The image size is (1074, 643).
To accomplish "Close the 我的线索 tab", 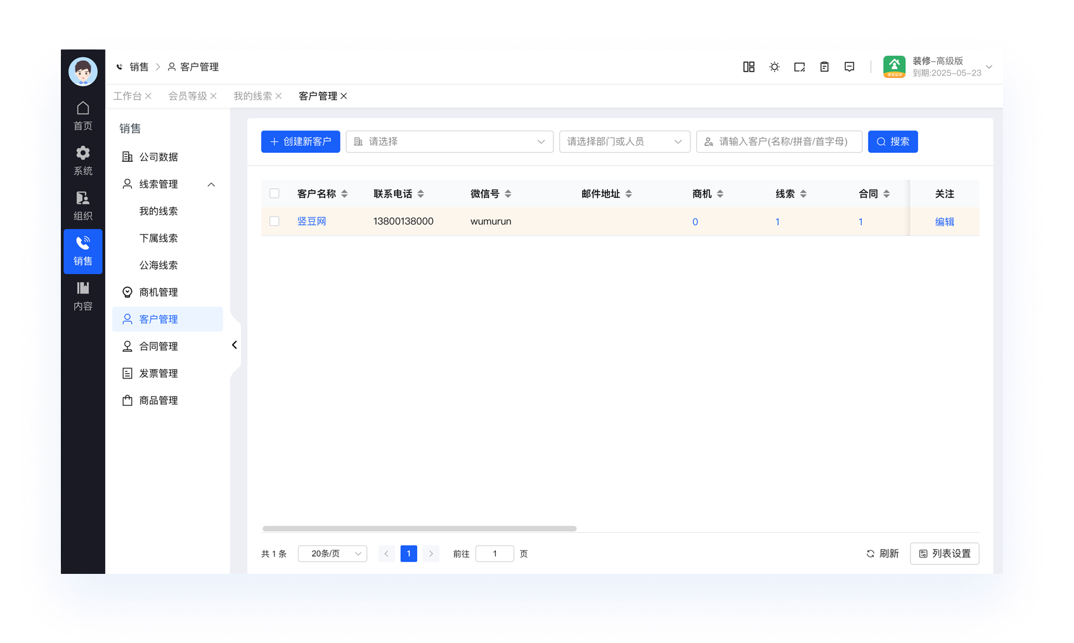I will tap(278, 96).
